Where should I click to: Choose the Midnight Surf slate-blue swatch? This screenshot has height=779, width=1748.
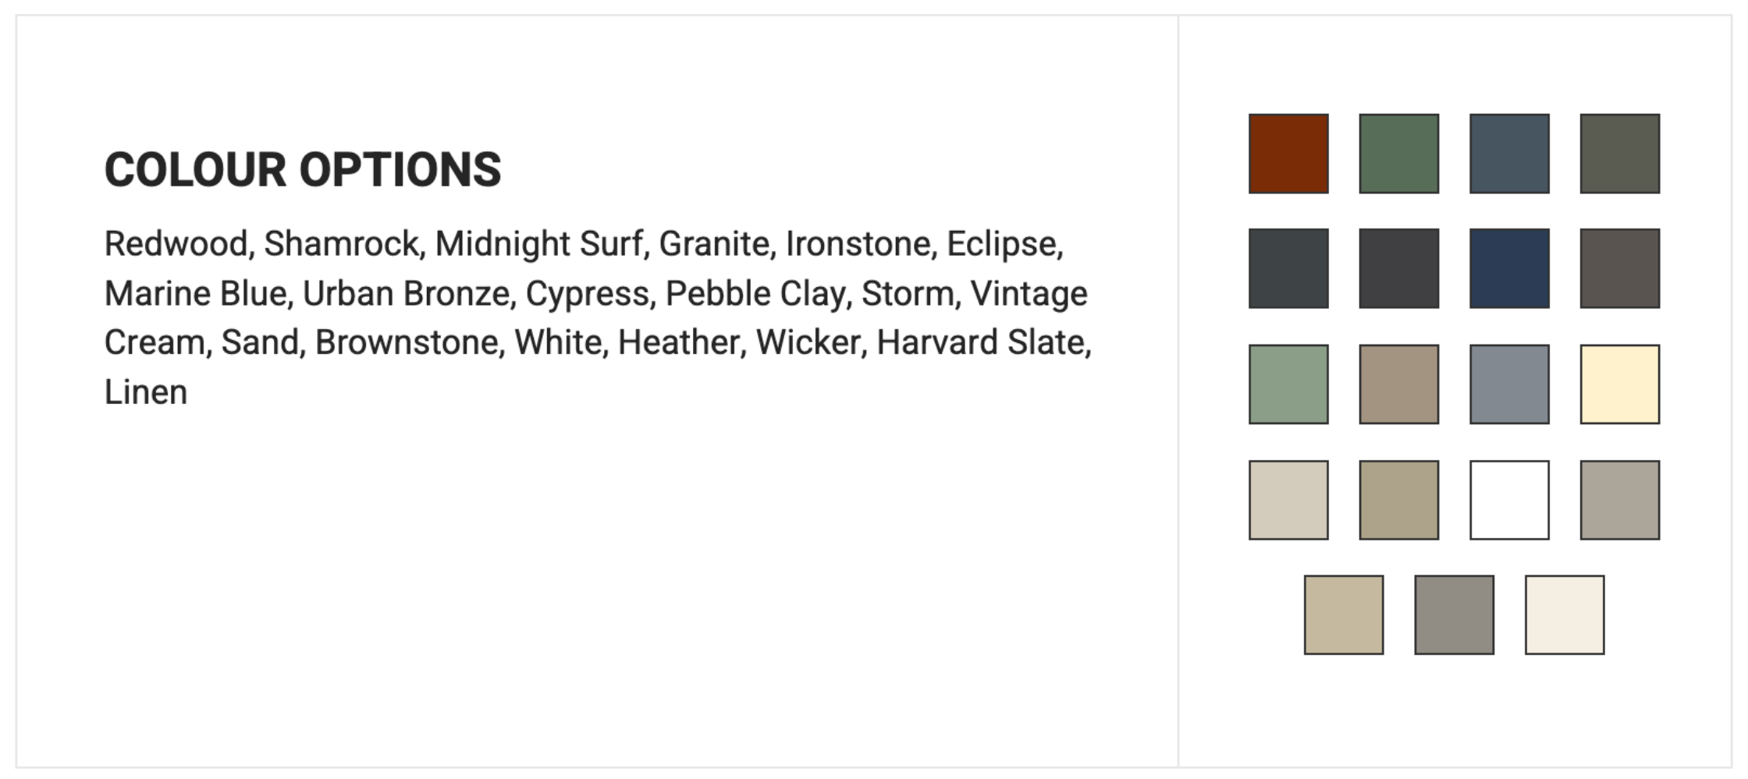[x=1510, y=154]
